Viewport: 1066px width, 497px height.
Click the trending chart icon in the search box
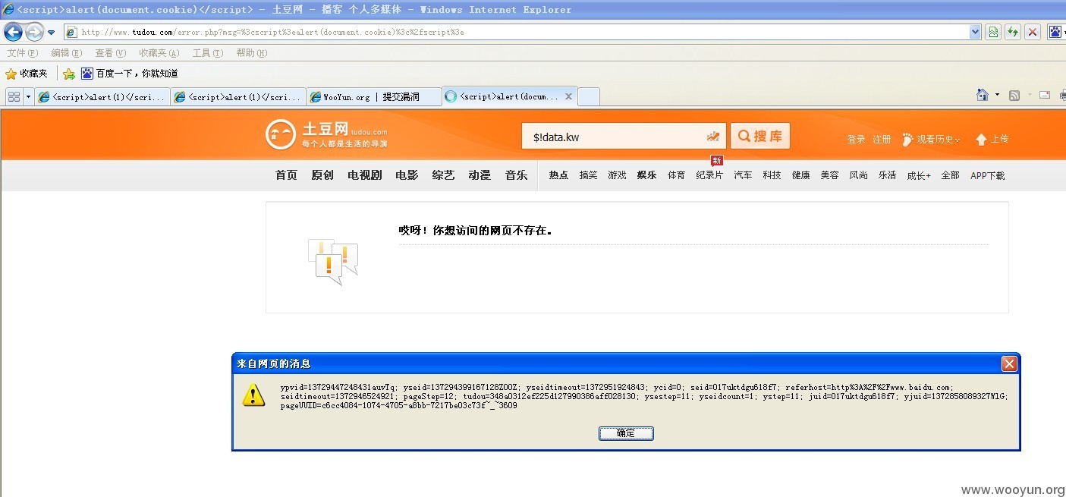pyautogui.click(x=712, y=137)
